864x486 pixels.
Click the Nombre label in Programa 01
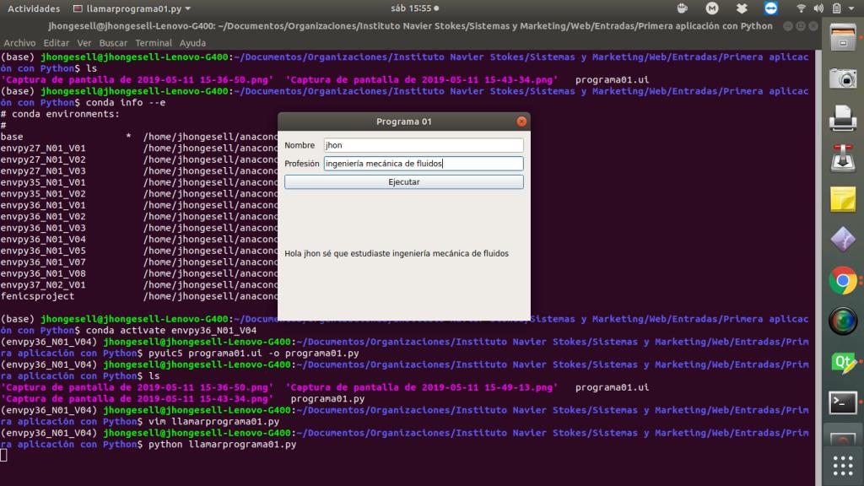click(300, 145)
